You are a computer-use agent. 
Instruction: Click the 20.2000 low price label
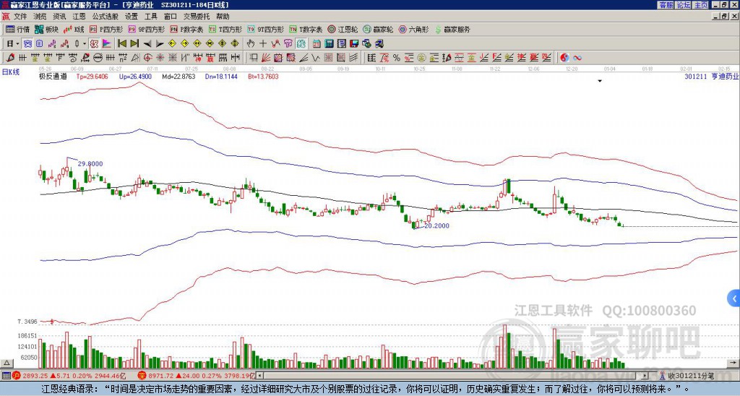(x=436, y=225)
